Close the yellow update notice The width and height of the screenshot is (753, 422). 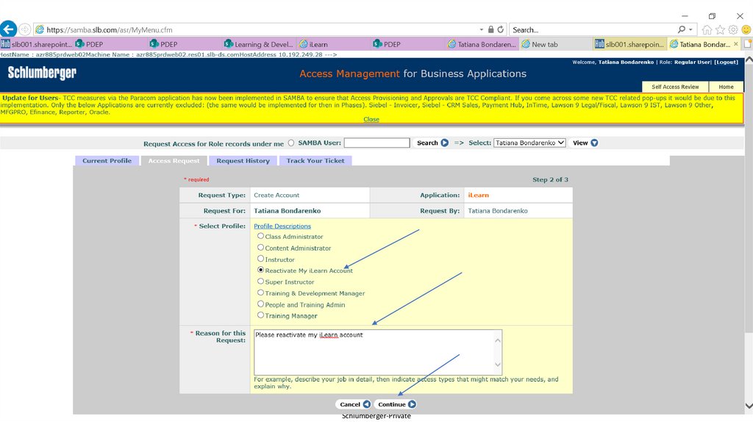[371, 119]
